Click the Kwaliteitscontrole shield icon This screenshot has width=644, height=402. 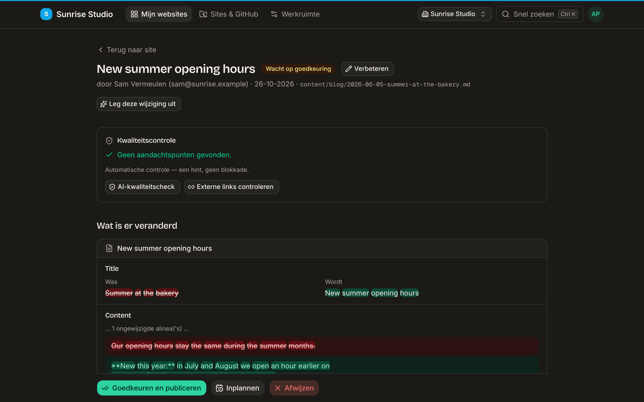(109, 140)
